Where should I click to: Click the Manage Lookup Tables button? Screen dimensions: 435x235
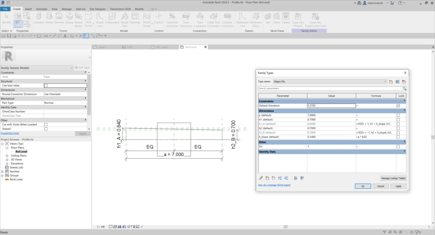pyautogui.click(x=393, y=178)
